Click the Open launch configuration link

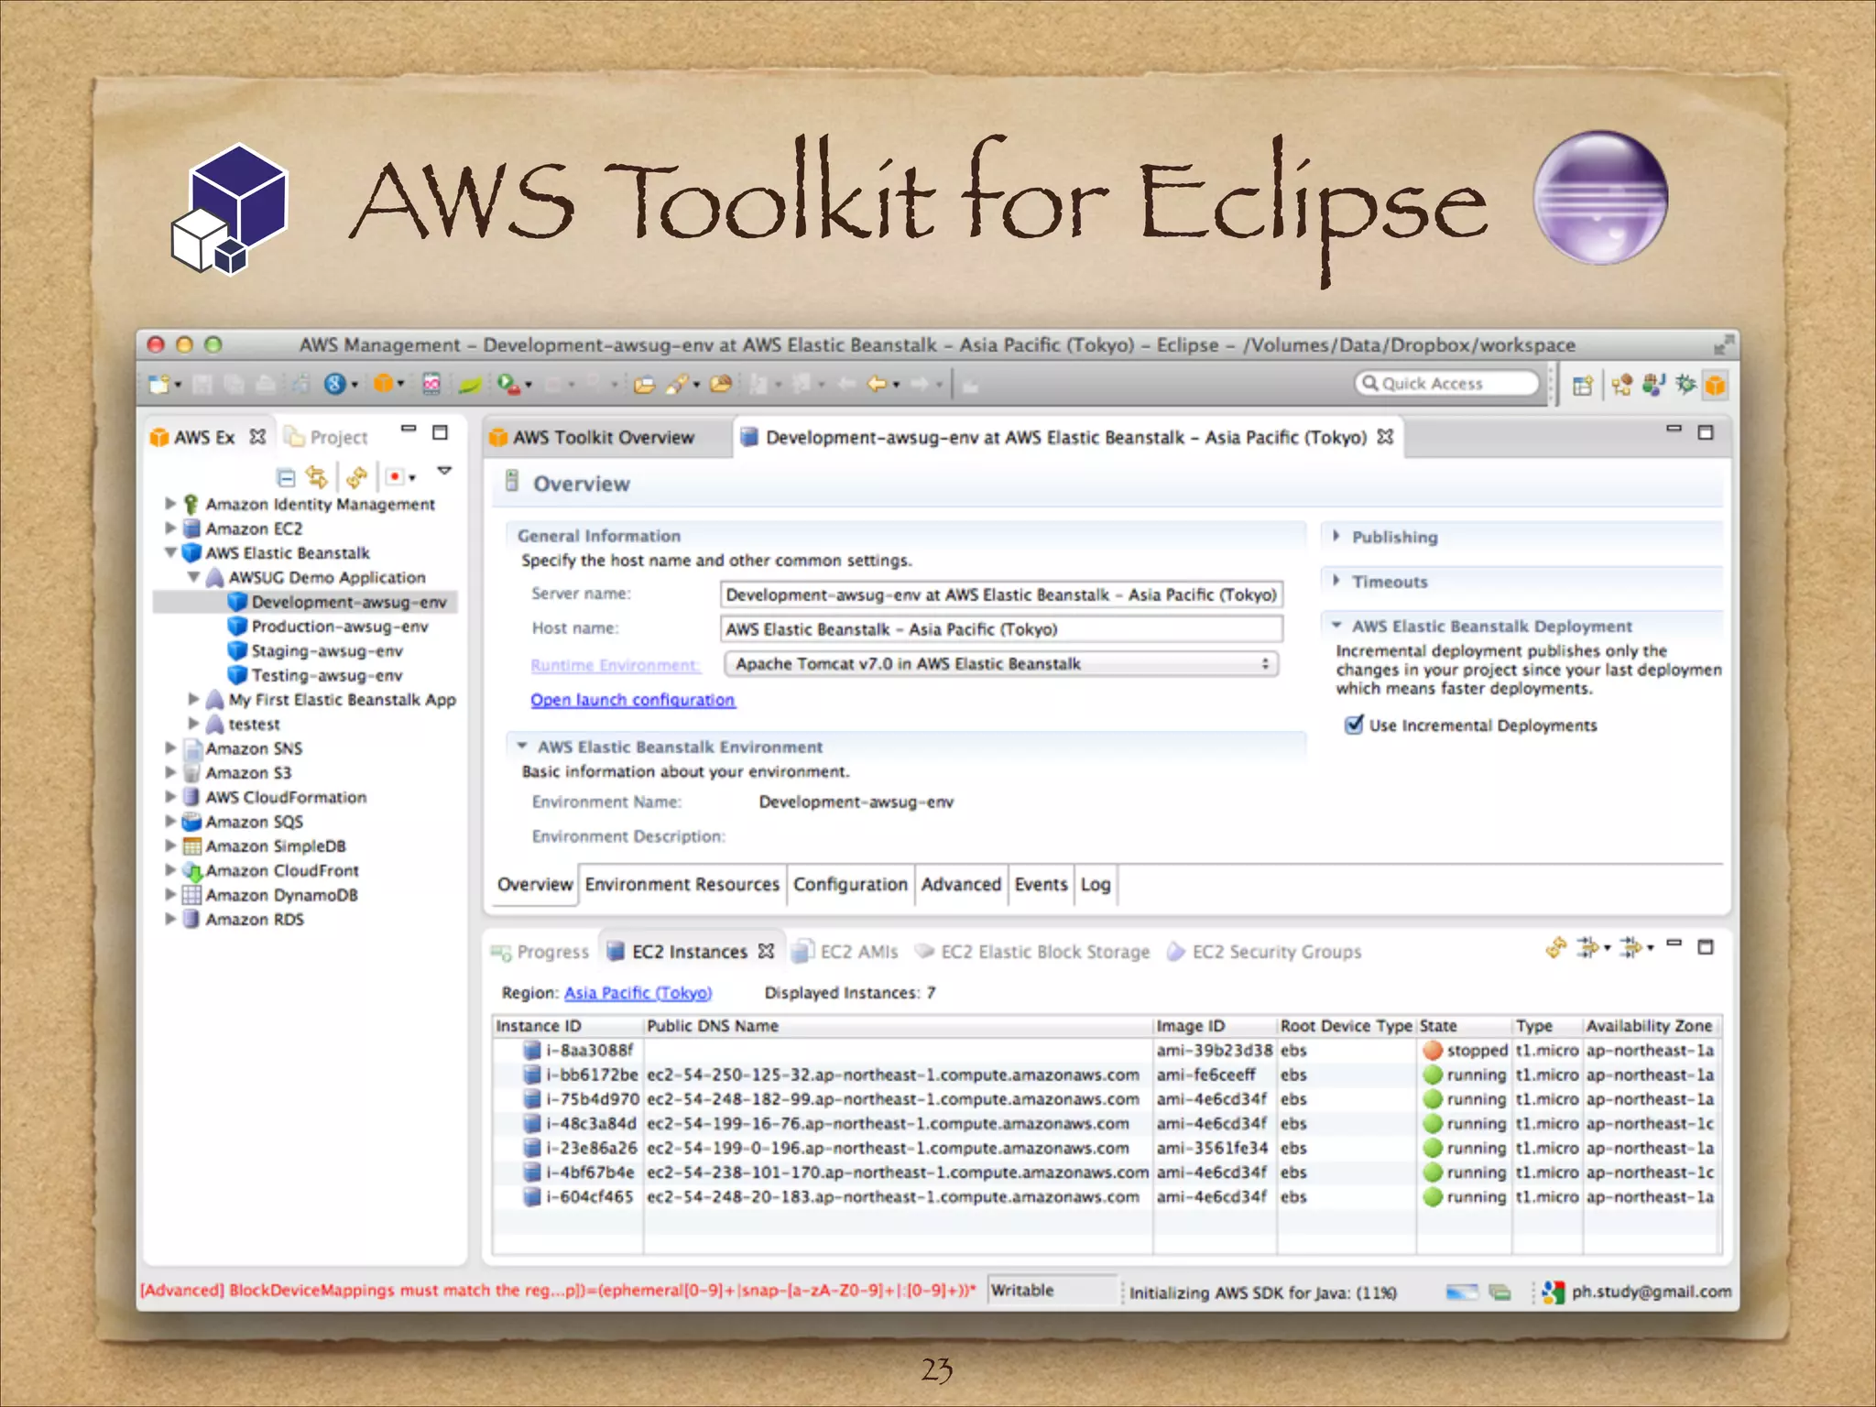point(632,700)
